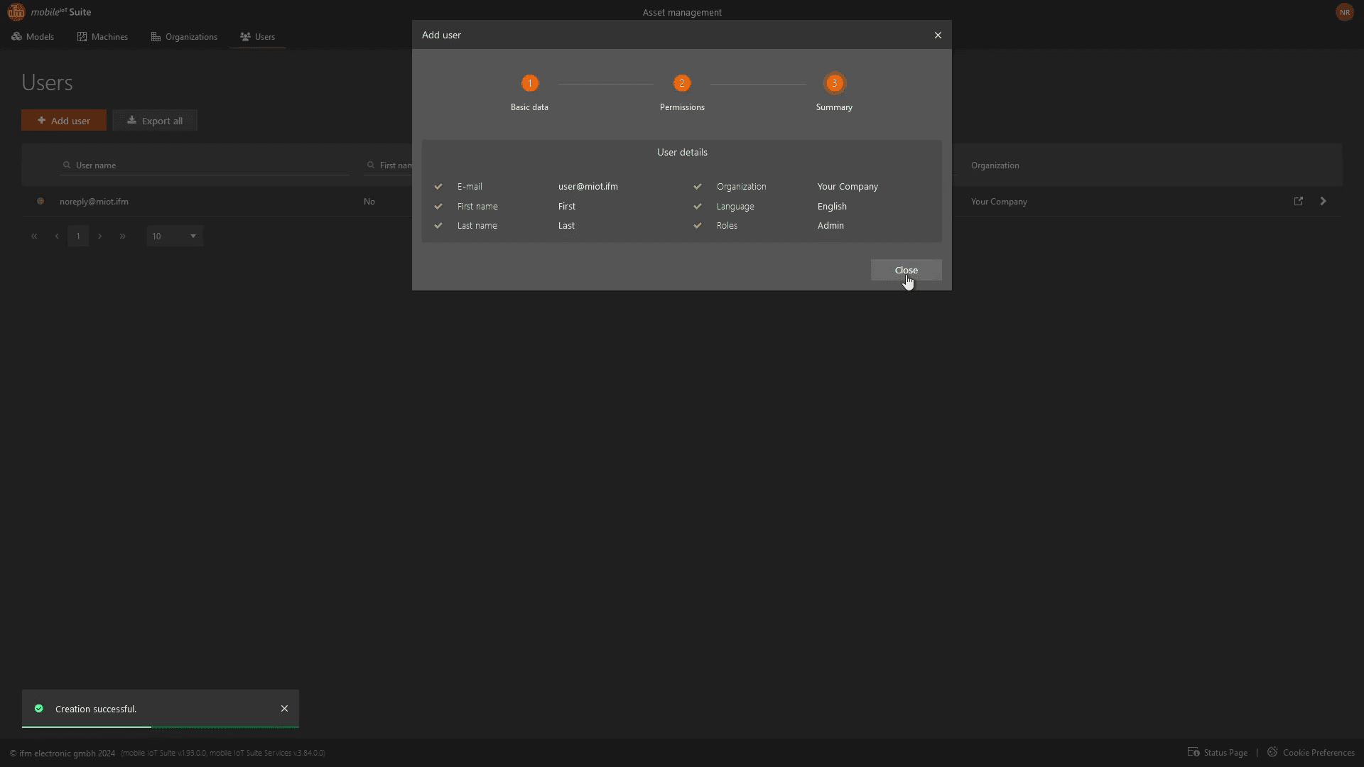Click the status dot of noreply@miot.ifm
1364x767 pixels.
[40, 201]
